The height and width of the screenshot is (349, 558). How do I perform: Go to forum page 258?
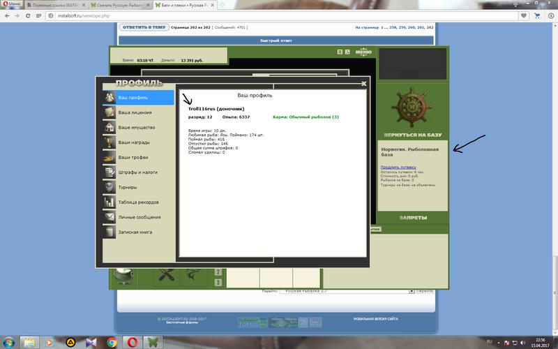coord(393,27)
